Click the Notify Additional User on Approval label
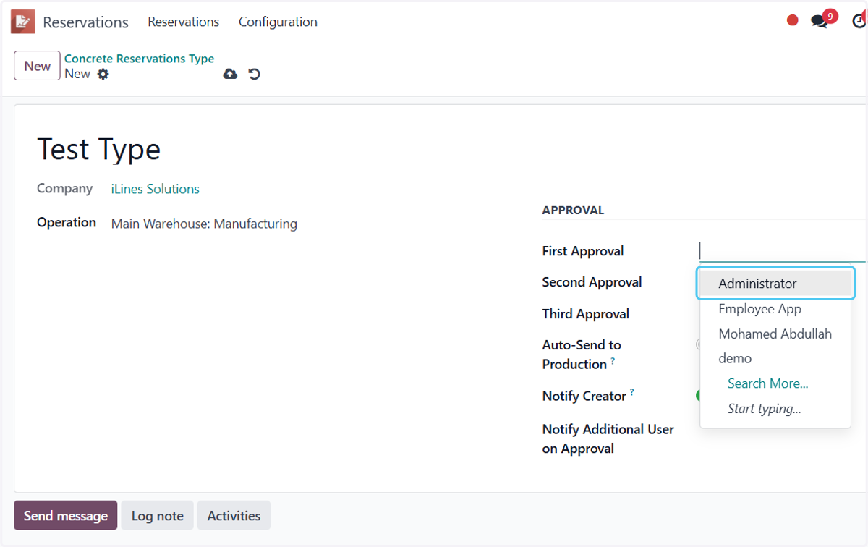The width and height of the screenshot is (868, 547). coord(608,439)
